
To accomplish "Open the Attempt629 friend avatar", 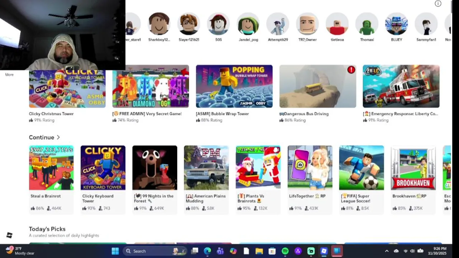I will [x=278, y=24].
